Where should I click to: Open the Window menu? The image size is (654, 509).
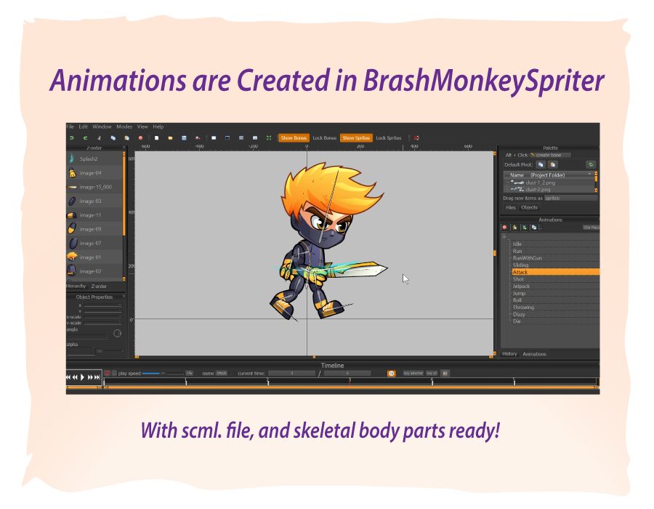[x=102, y=127]
